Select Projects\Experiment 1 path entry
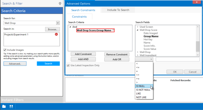203x110 pixels. pyautogui.click(x=16, y=35)
